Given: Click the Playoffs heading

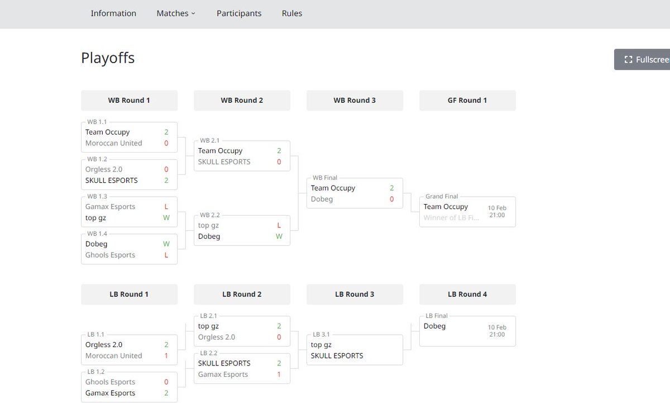Looking at the screenshot, I should tap(108, 58).
